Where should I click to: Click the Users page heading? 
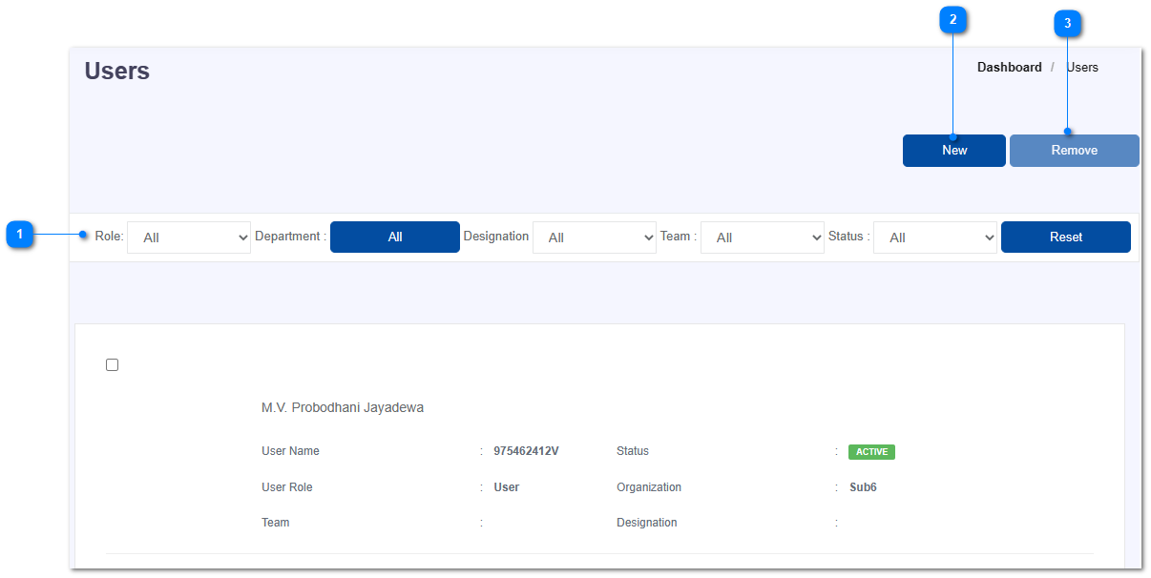pyautogui.click(x=117, y=72)
